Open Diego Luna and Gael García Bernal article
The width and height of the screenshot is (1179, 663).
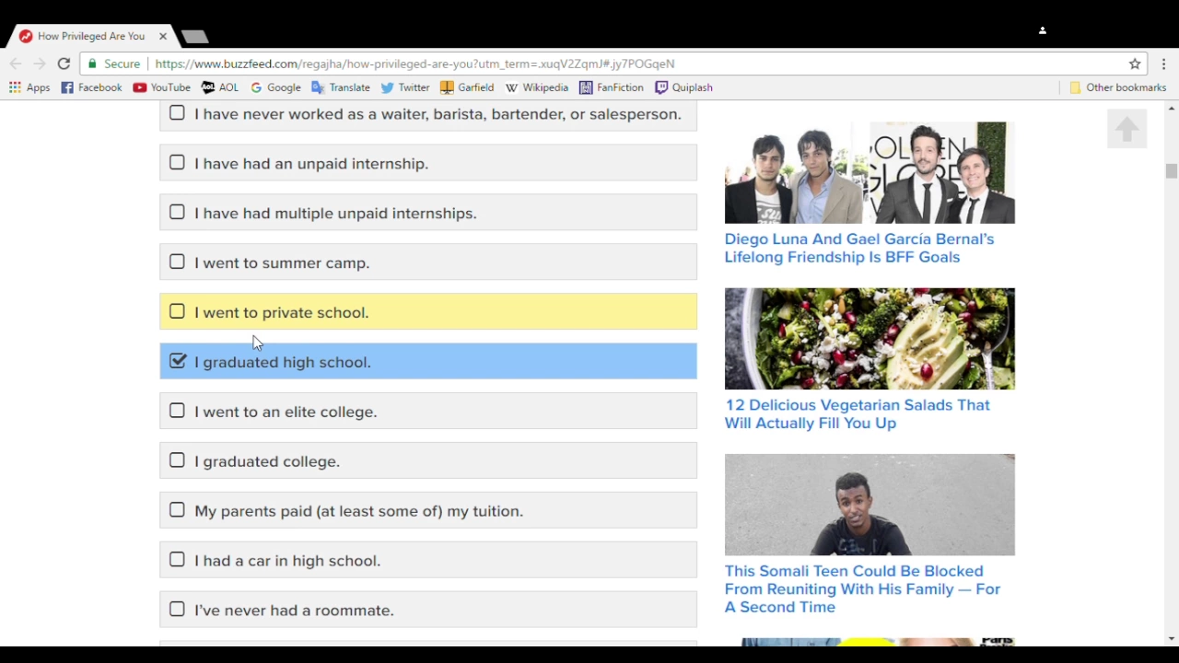(x=859, y=248)
